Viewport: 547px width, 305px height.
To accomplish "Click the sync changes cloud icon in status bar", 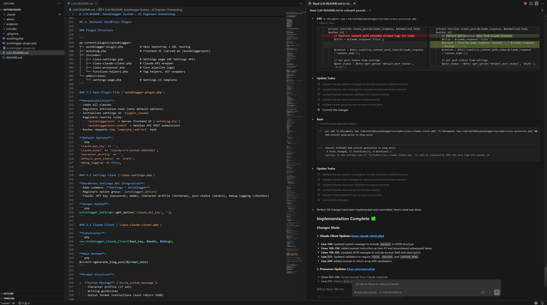I will tap(13, 303).
